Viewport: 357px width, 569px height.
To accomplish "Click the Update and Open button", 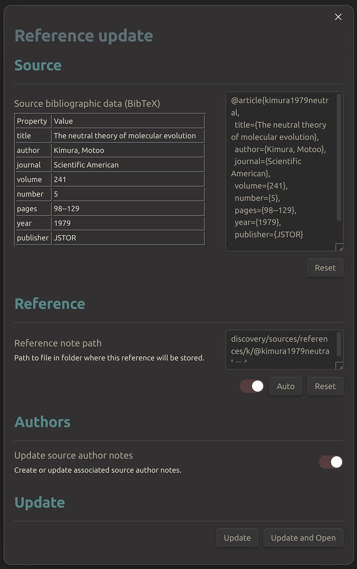I will point(303,537).
